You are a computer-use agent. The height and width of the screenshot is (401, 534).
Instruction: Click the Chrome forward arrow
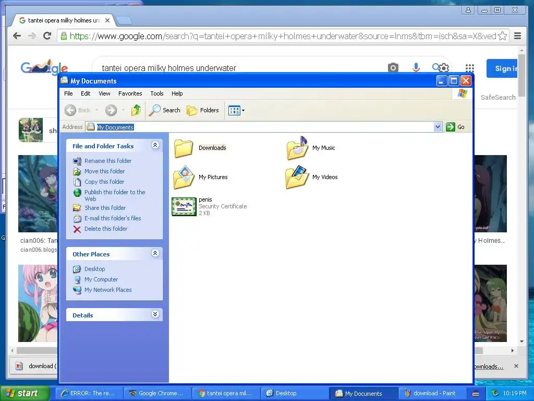[32, 36]
